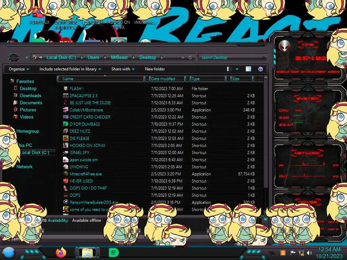Click the Start orb button
Viewport: 347px width, 260px height.
[x=8, y=253]
